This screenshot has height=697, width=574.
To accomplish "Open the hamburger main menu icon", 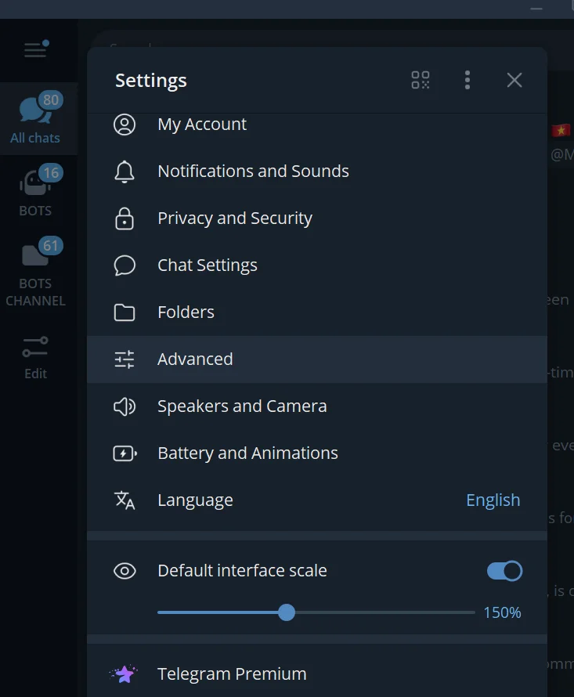I will coord(37,49).
